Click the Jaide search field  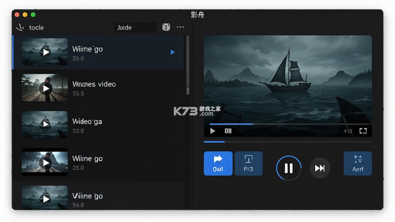pyautogui.click(x=135, y=27)
